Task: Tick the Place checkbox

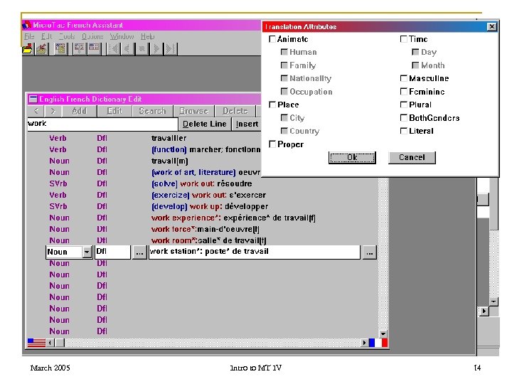Action: click(272, 105)
